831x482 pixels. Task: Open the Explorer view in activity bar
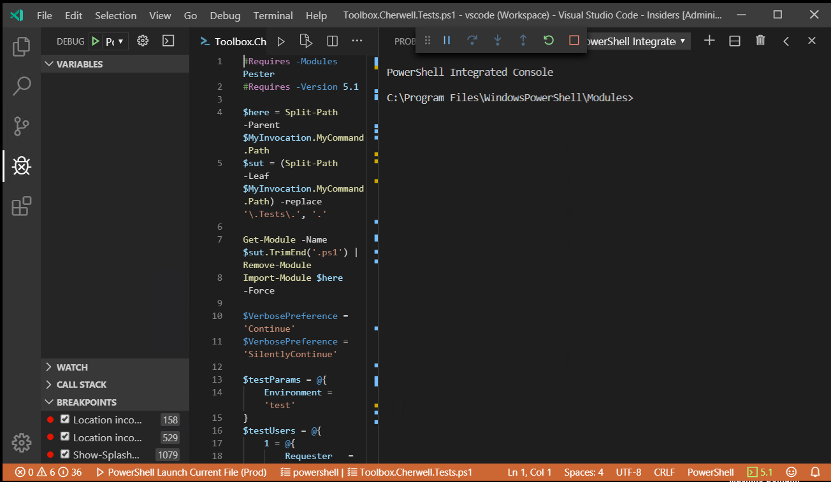22,46
